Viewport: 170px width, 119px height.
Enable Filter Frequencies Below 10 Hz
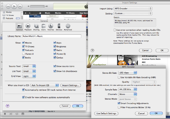point(119,107)
